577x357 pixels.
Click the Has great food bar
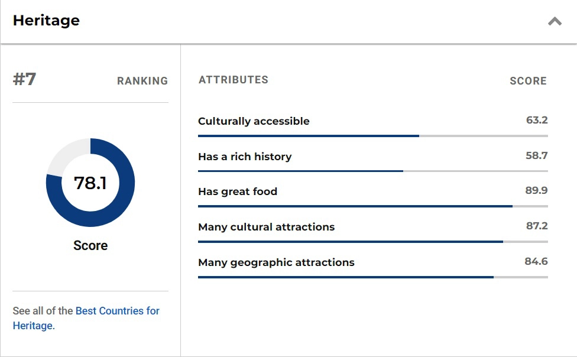click(372, 206)
